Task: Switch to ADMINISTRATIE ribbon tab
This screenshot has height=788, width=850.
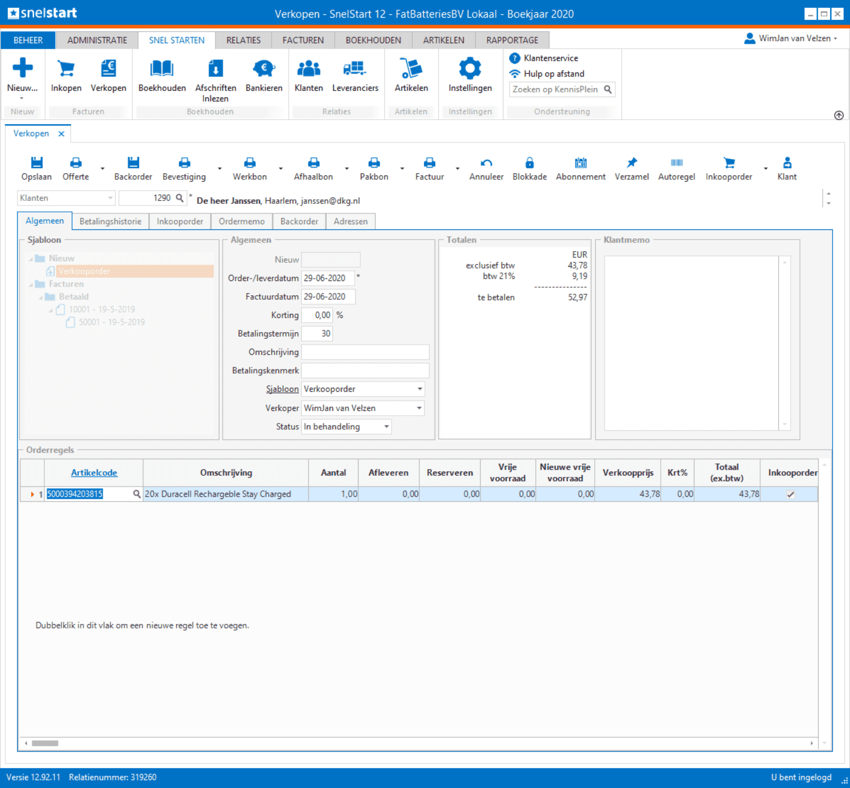Action: click(97, 40)
